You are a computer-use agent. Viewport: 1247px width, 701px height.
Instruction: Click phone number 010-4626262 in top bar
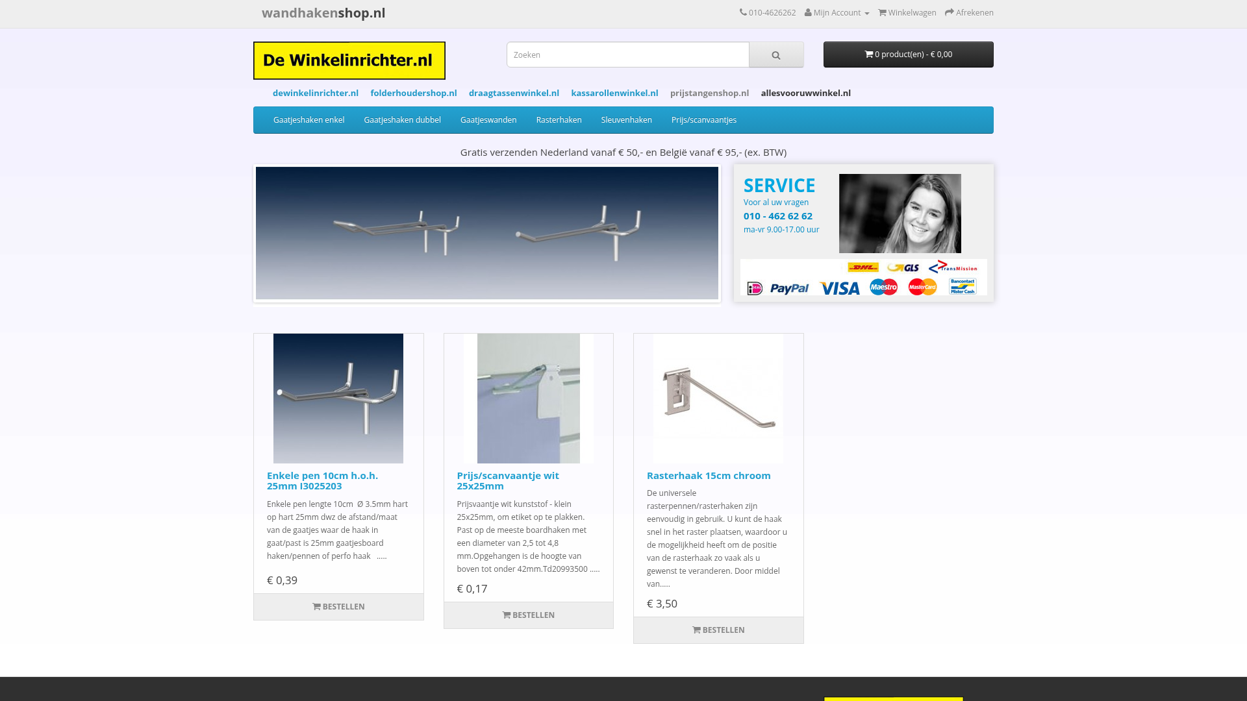(768, 13)
